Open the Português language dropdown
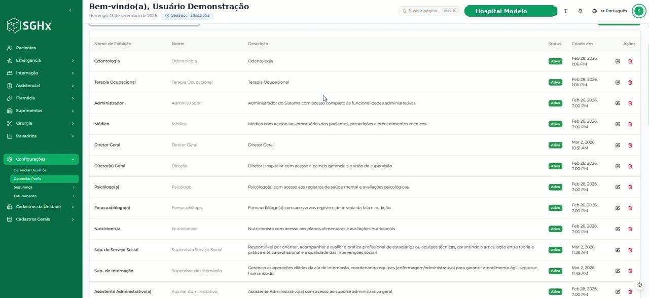The width and height of the screenshot is (649, 298). click(x=610, y=11)
